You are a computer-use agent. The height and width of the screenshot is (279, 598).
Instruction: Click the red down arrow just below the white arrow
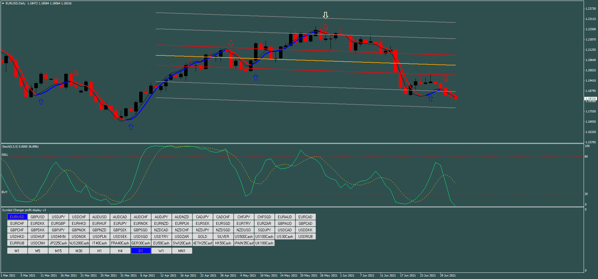(326, 27)
